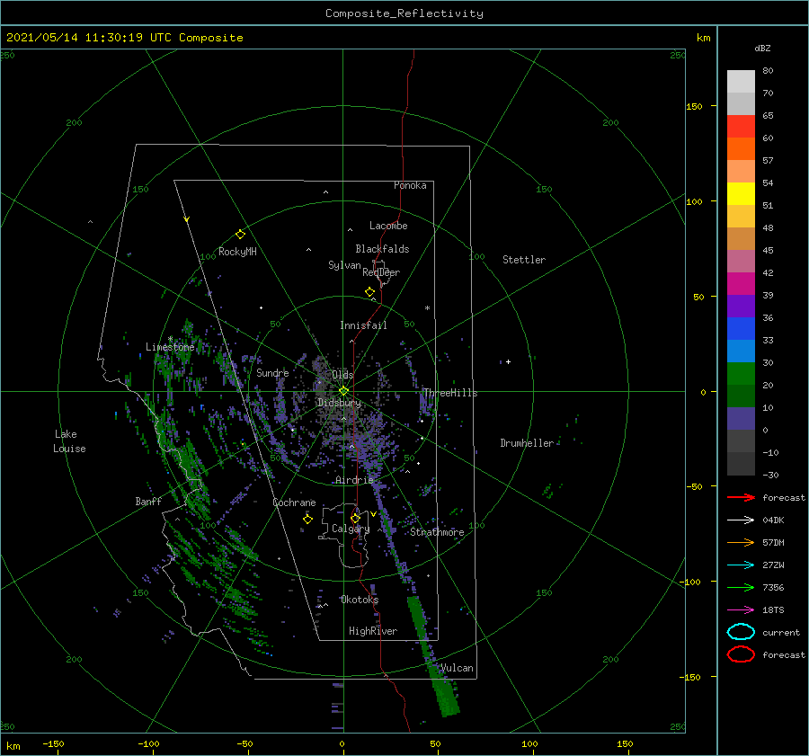The image size is (809, 756).
Task: Click the Didsbury label
Action: click(339, 403)
